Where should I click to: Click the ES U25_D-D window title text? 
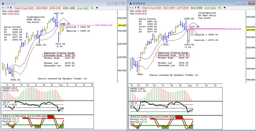click(139, 3)
